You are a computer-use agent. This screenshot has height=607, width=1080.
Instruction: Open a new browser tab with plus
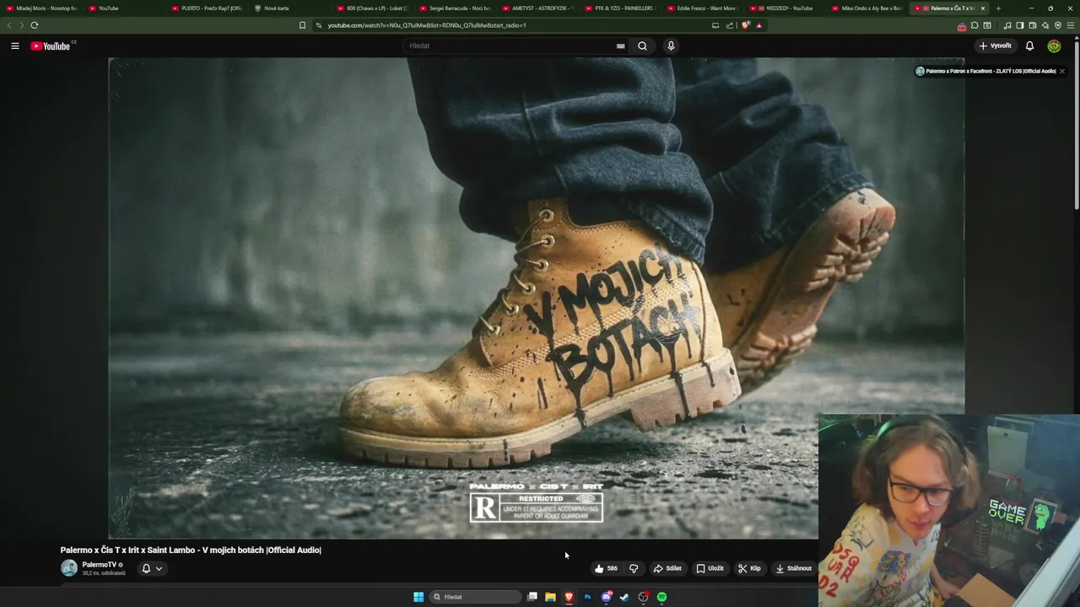click(998, 8)
